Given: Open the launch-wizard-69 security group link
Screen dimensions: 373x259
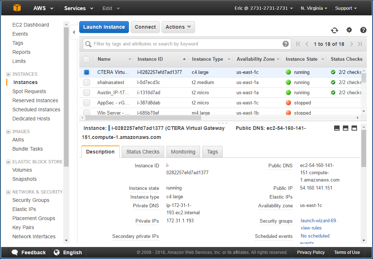Looking at the screenshot, I should 318,221.
